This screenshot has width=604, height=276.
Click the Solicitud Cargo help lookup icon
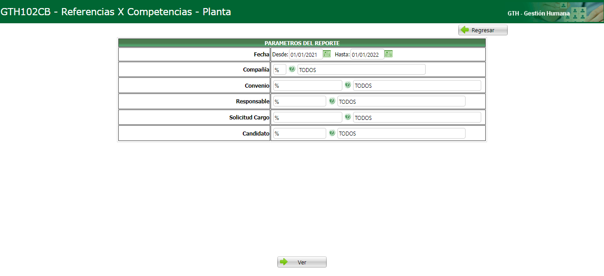click(x=348, y=117)
